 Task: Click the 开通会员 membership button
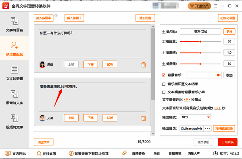click(199, 6)
